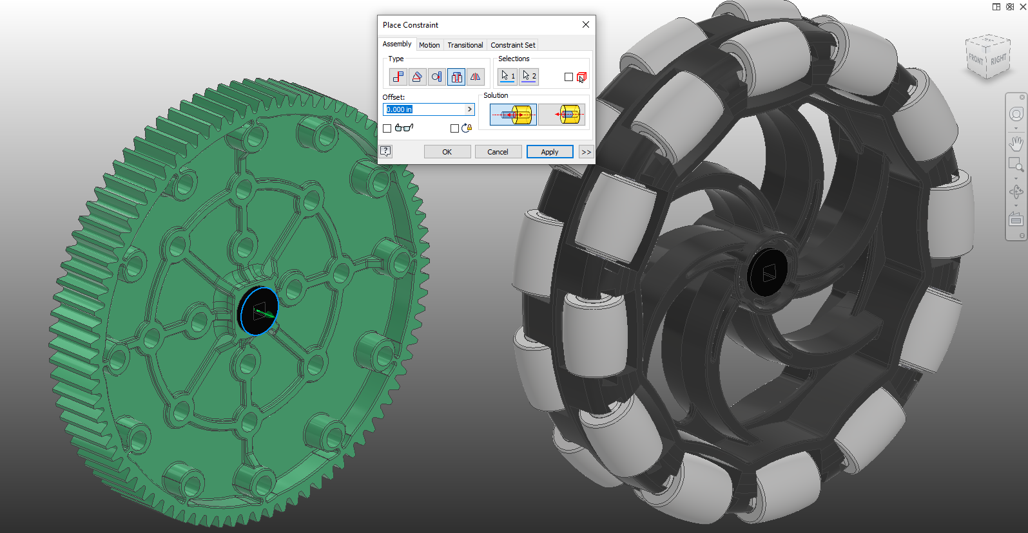This screenshot has width=1028, height=533.
Task: Select the Zoom Window tool
Action: 1016,165
